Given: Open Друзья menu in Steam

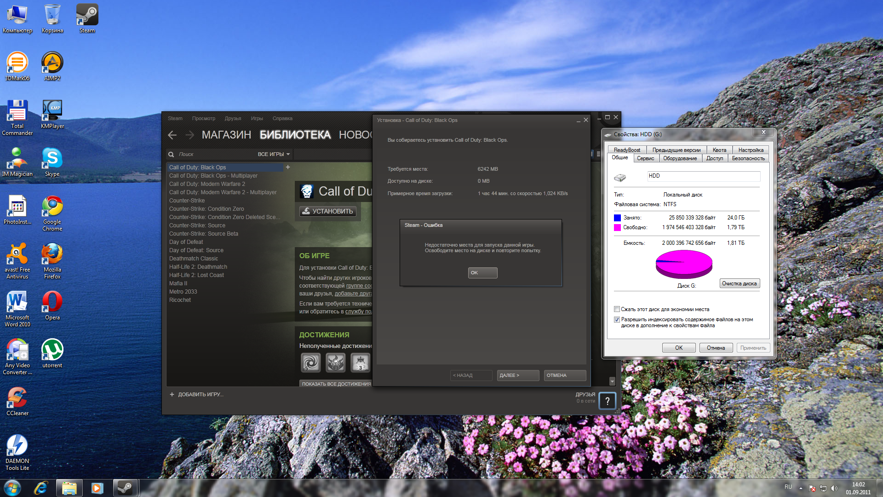Looking at the screenshot, I should pos(233,118).
